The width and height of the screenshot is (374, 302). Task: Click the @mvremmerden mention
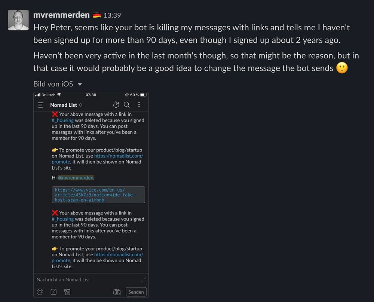(x=76, y=177)
